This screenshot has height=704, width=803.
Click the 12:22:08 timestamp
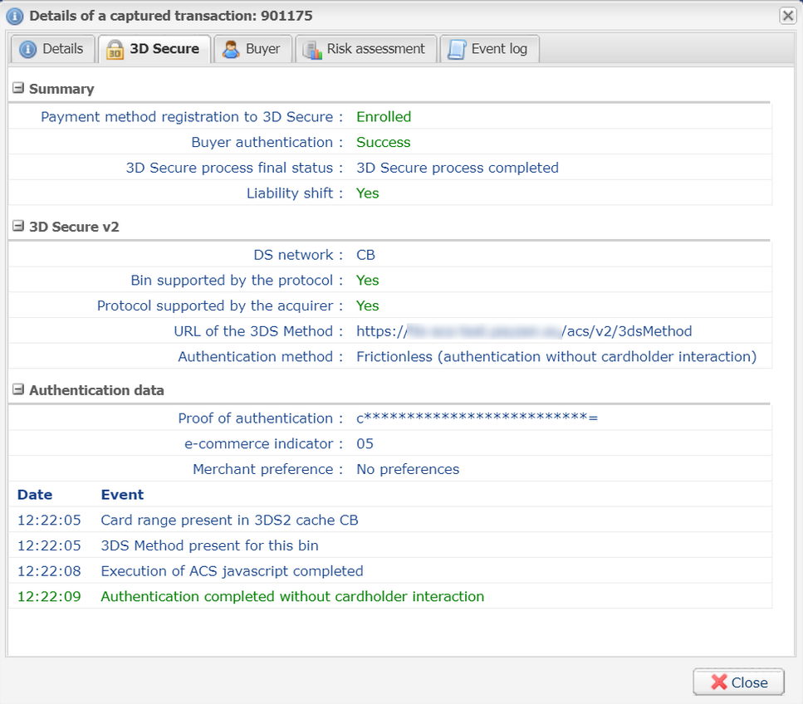coord(49,571)
